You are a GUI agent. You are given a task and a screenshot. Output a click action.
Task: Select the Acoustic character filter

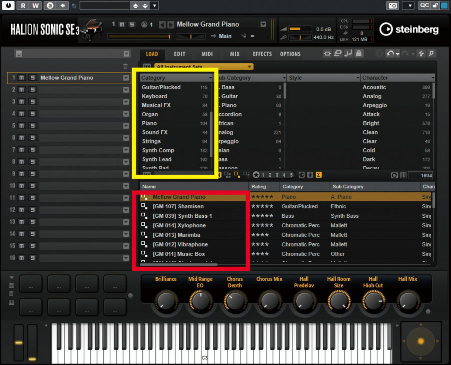coord(396,87)
